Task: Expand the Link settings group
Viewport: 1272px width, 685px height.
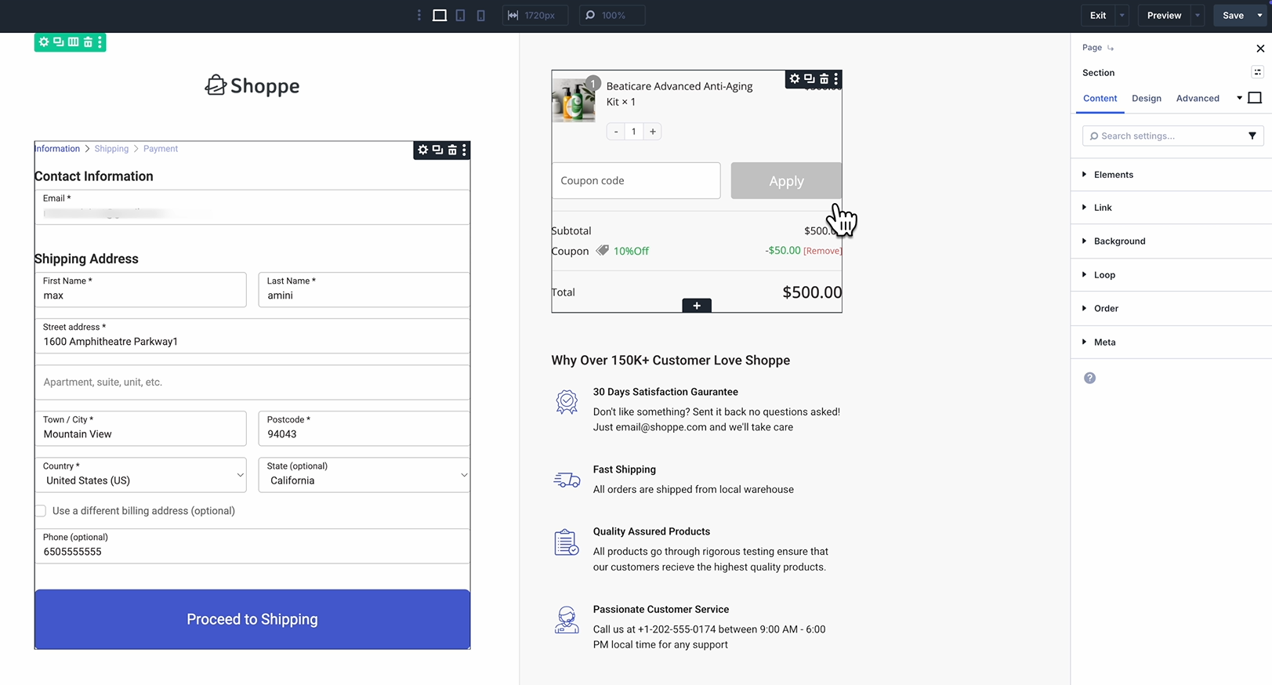Action: pos(1171,208)
